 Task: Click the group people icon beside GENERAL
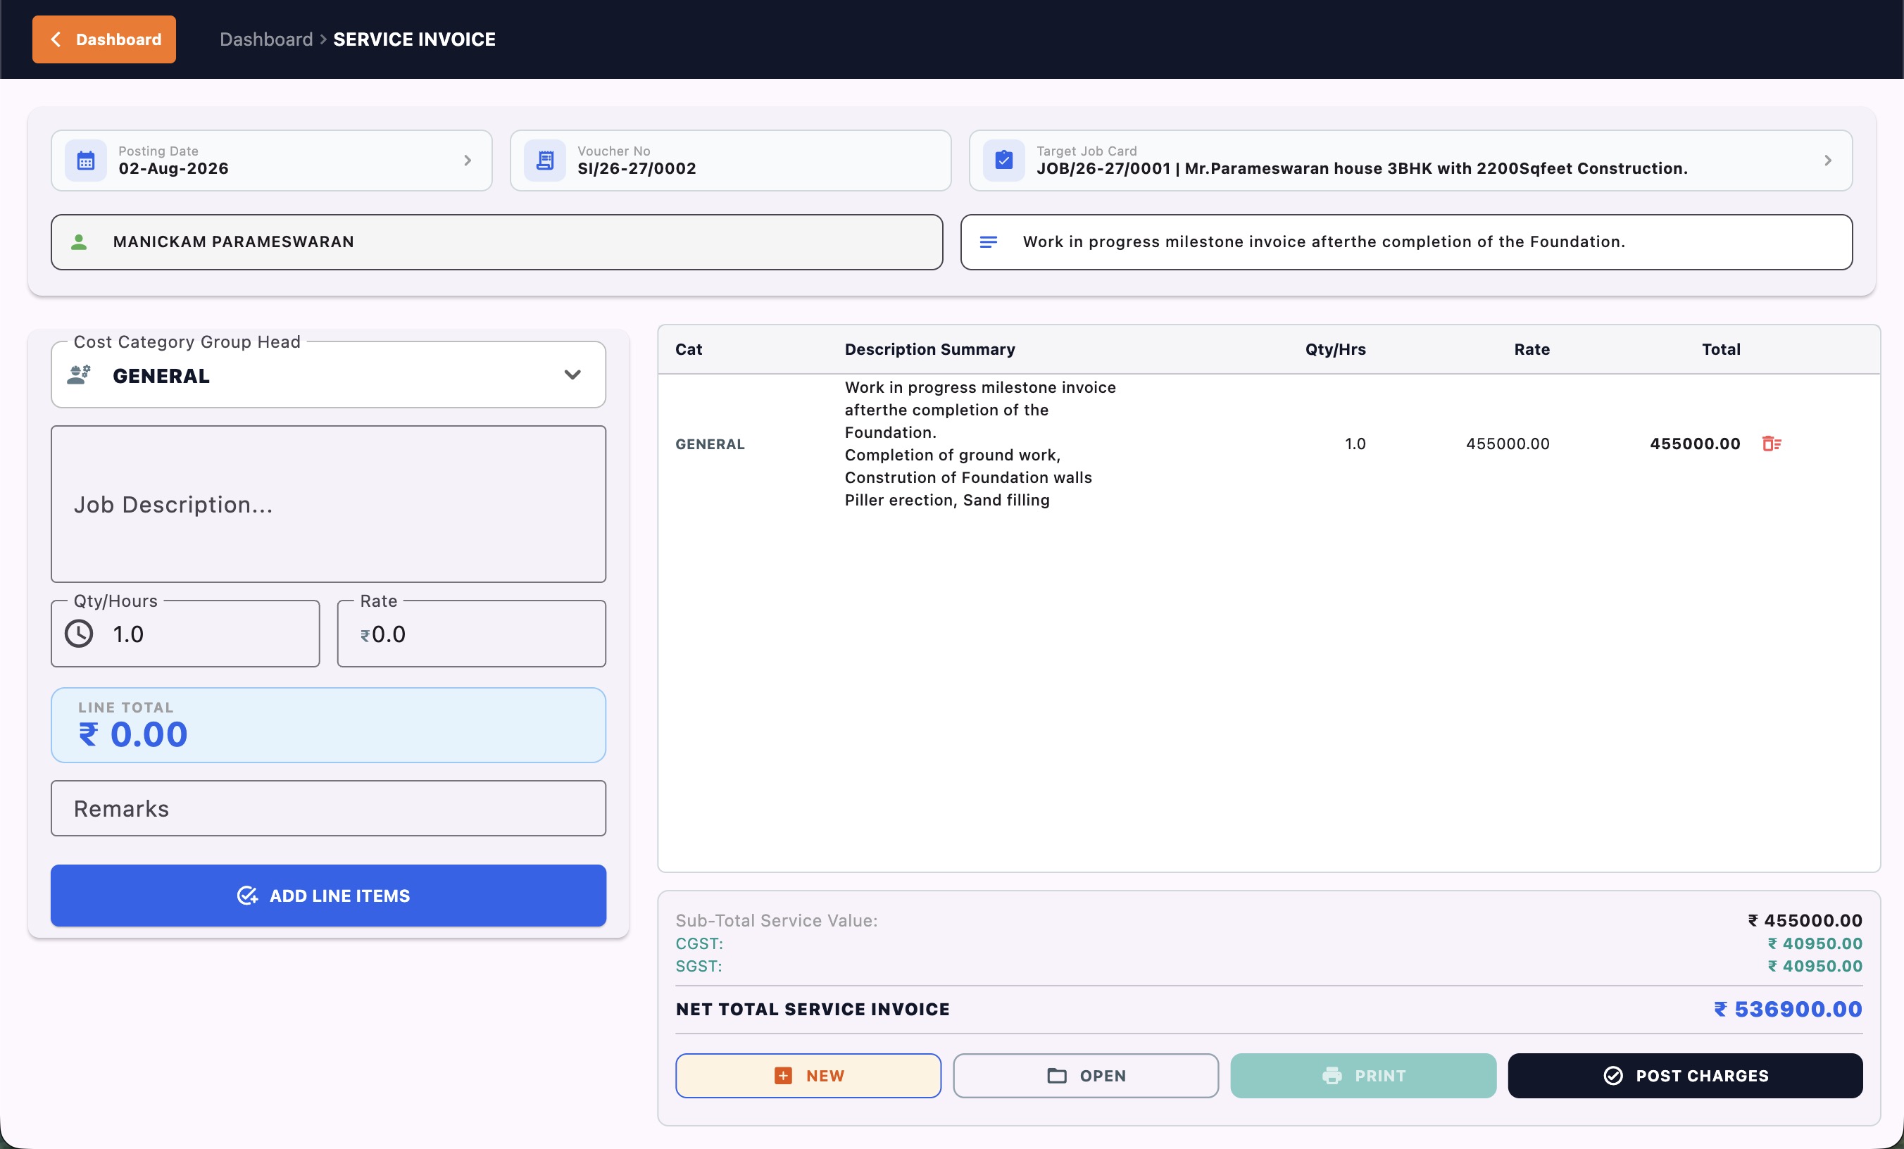pyautogui.click(x=79, y=375)
